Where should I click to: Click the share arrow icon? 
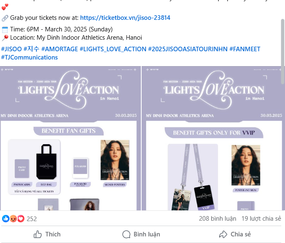click(223, 234)
